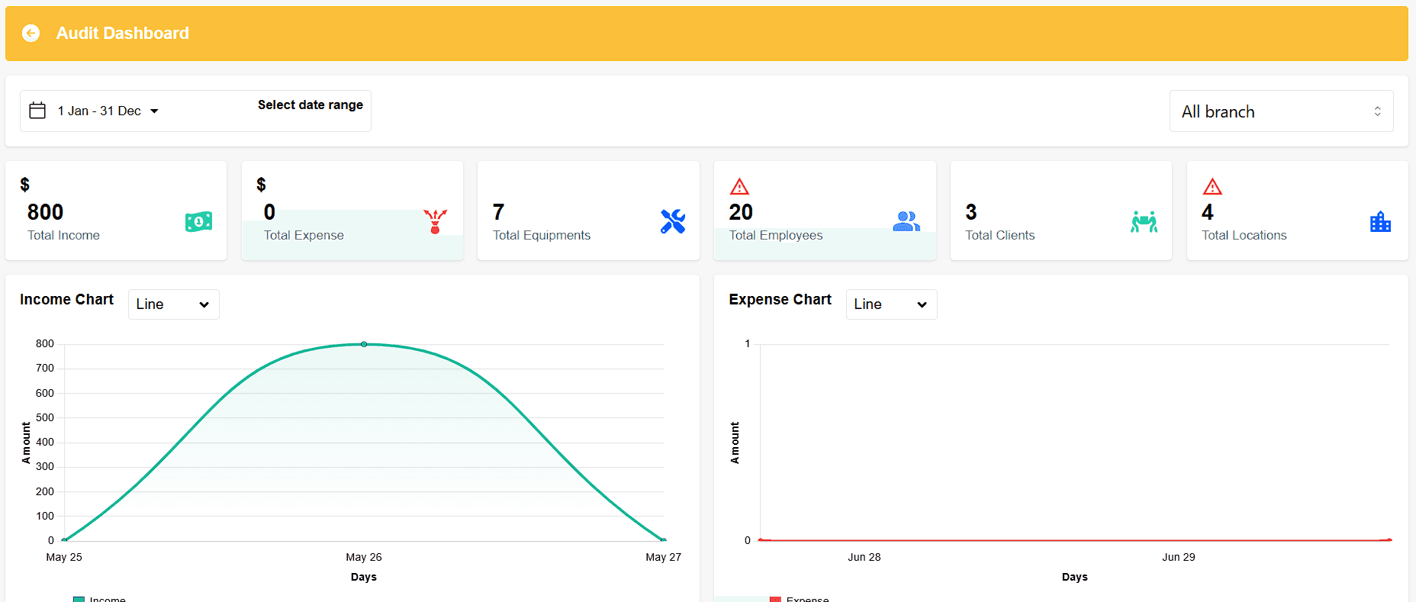Click the blue building icon on Total Locations
1416x602 pixels.
point(1380,222)
